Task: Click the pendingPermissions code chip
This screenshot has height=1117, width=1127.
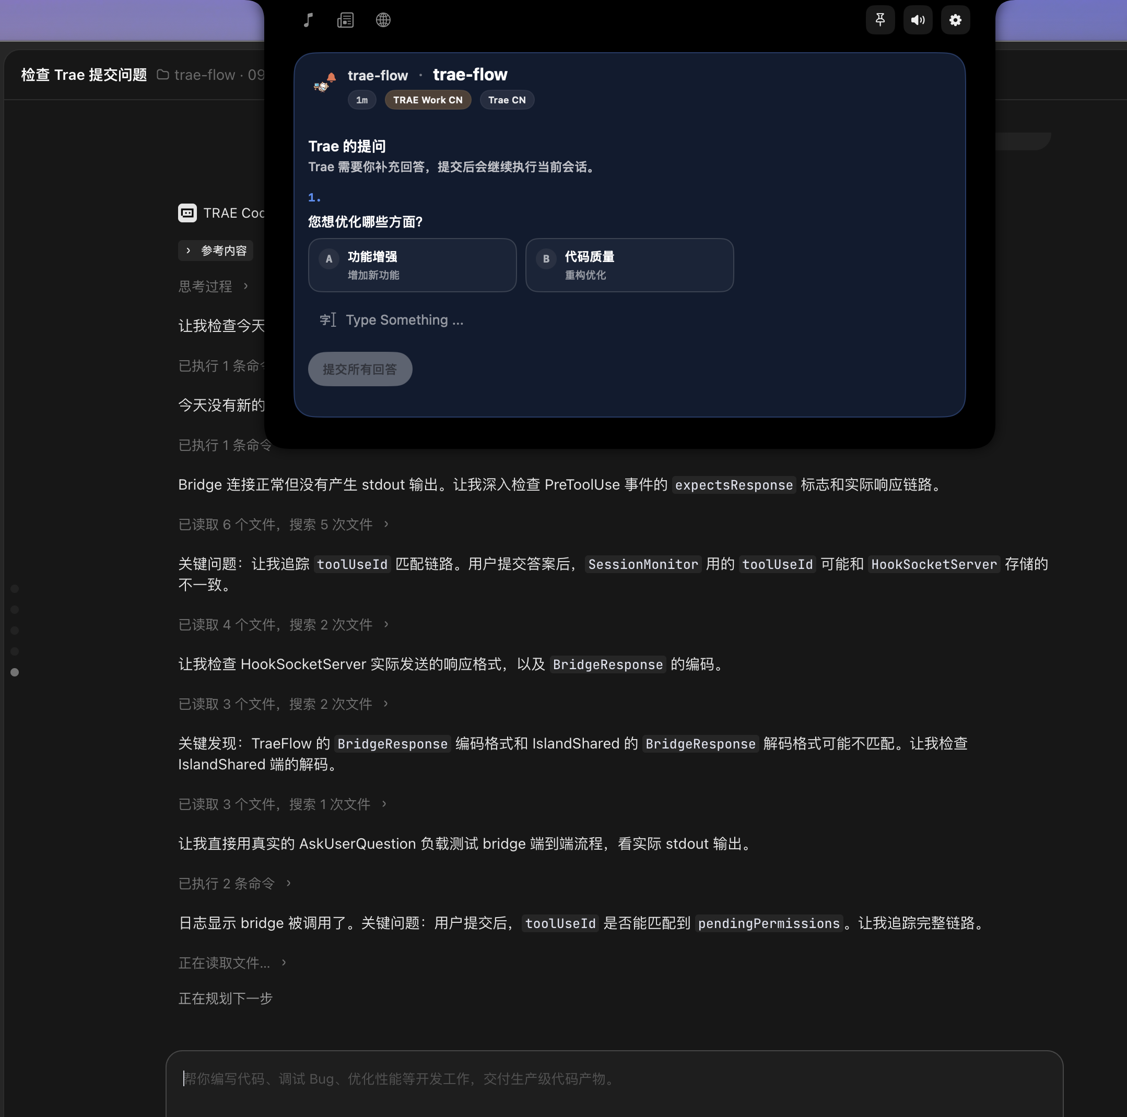Action: (x=769, y=923)
